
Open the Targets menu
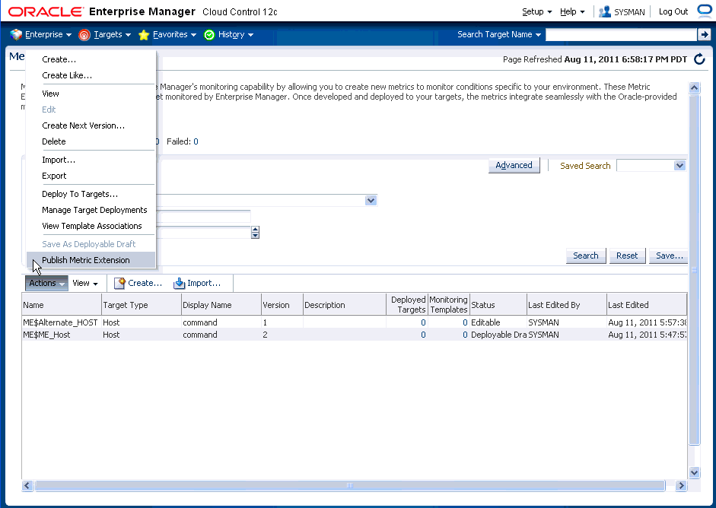click(x=113, y=35)
